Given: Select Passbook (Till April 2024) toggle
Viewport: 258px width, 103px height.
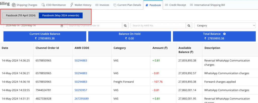Looking at the screenshot, I should pos(21,15).
